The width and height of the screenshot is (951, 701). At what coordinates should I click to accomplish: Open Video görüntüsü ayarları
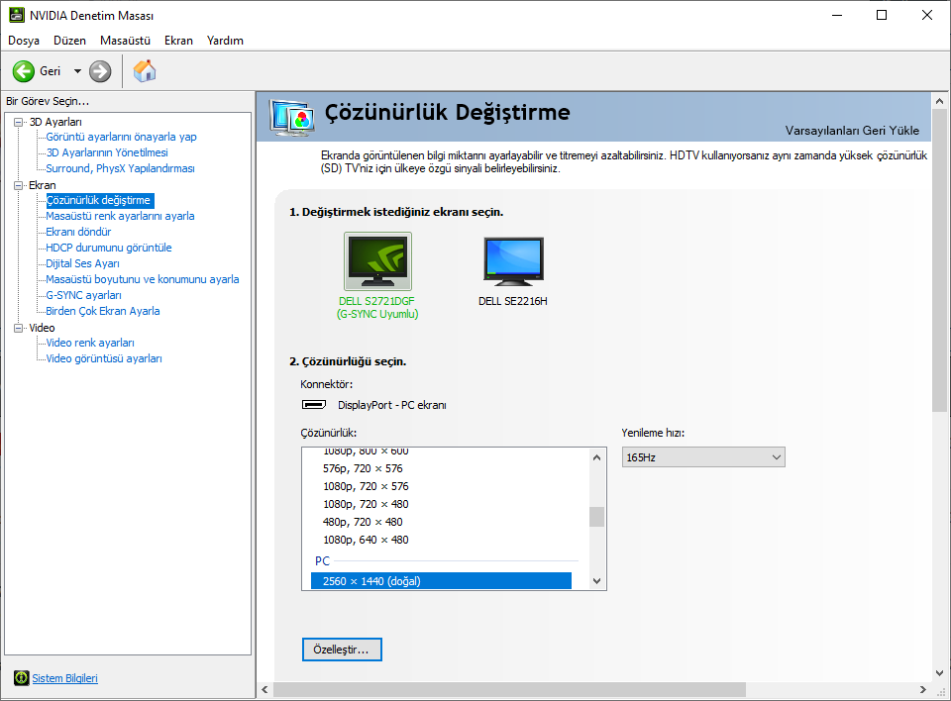[104, 358]
